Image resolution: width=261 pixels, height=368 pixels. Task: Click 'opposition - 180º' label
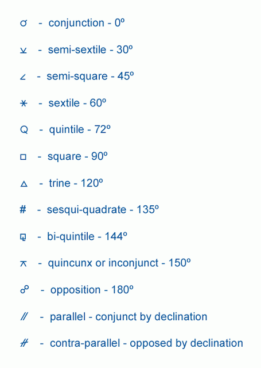point(92,290)
